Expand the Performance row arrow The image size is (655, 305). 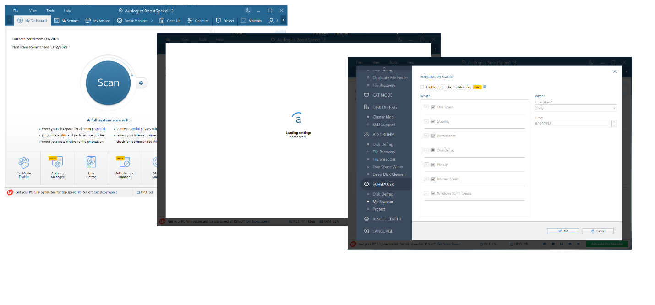426,136
